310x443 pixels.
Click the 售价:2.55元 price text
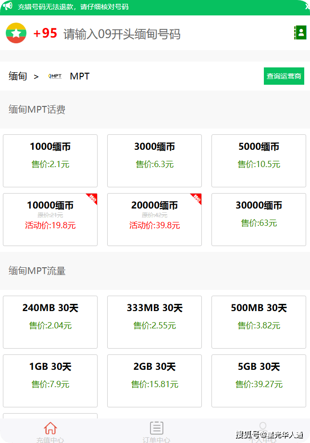(155, 326)
